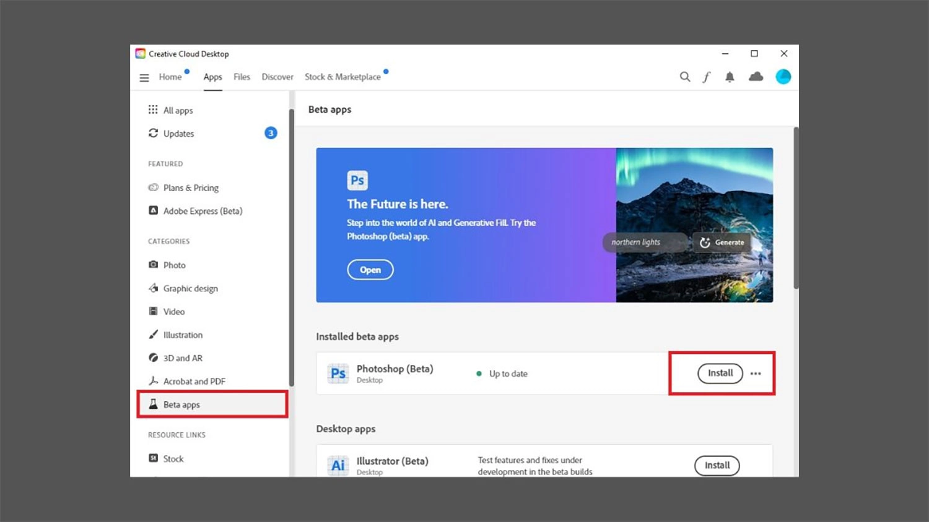Click the Stock 'St' icon
This screenshot has height=522, width=929.
point(153,458)
